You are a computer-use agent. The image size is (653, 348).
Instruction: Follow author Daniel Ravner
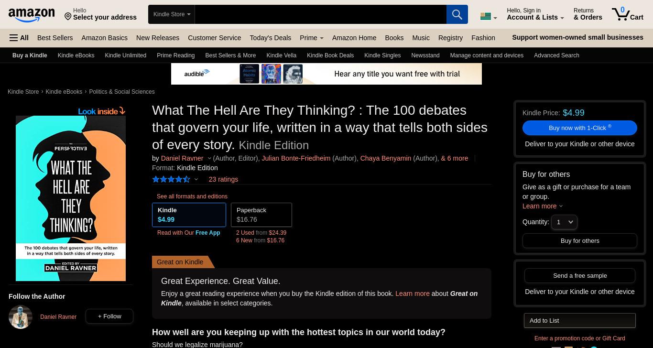(109, 316)
